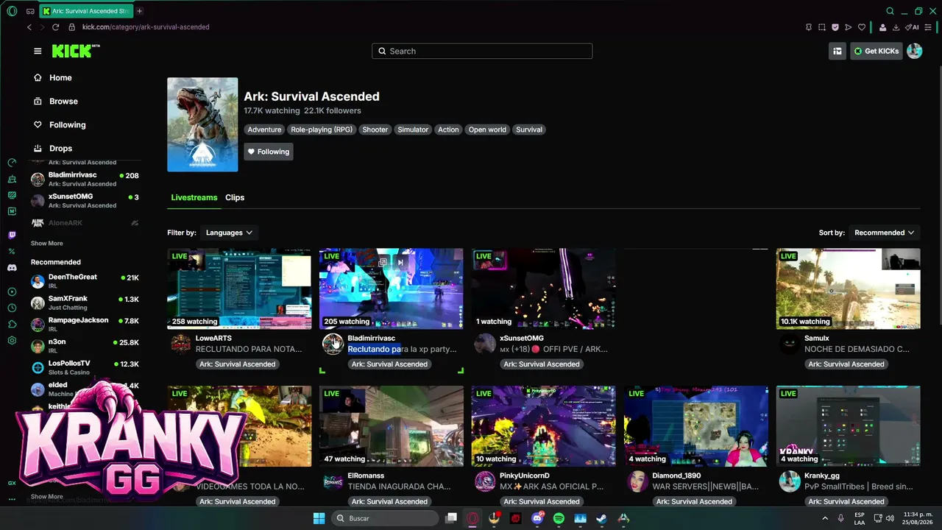Open sidebar settings gear icon
This screenshot has width=942, height=530.
(x=12, y=340)
